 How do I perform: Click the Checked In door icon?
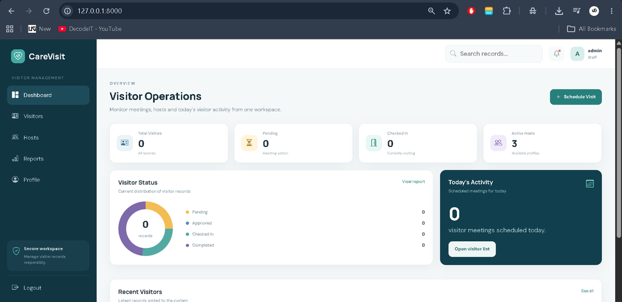374,143
